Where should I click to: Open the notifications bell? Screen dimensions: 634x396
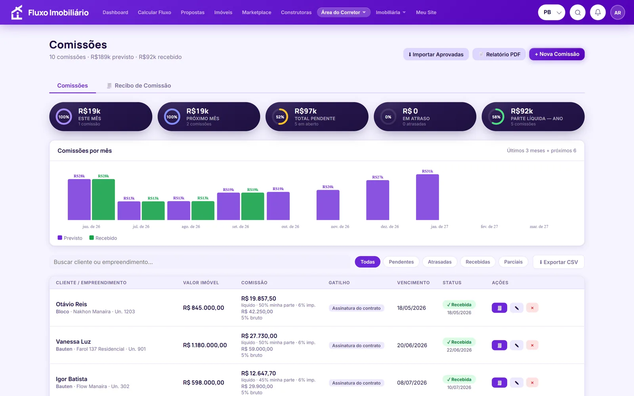[598, 12]
